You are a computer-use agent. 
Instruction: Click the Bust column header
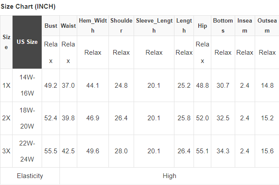(51, 26)
